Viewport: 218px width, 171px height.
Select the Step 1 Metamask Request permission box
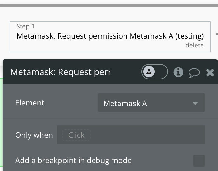110,37
